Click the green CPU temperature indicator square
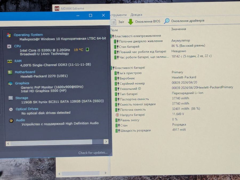 (x=87, y=49)
